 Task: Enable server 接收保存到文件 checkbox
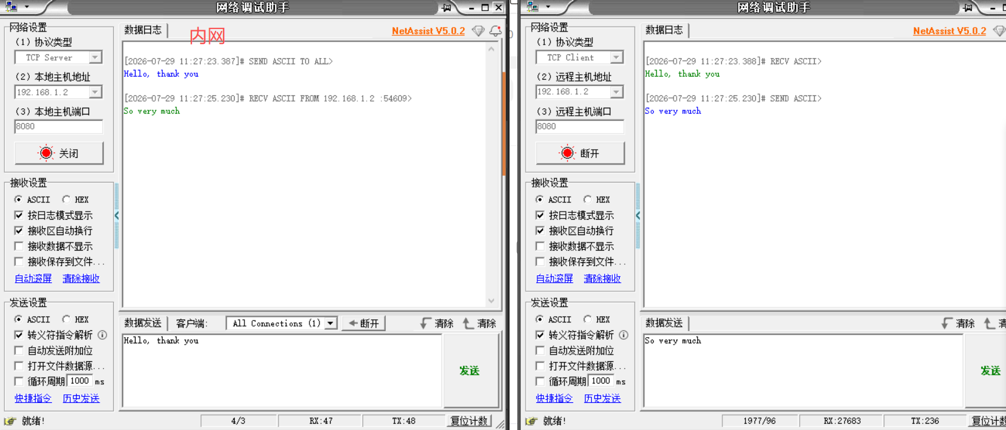(19, 262)
